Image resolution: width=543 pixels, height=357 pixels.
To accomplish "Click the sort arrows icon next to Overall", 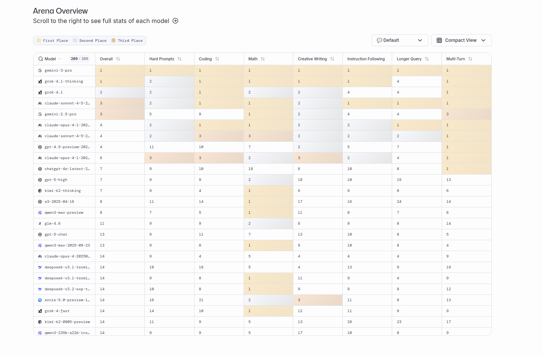I will [118, 59].
